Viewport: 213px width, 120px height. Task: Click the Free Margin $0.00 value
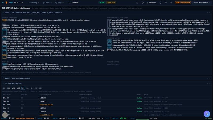(81, 118)
